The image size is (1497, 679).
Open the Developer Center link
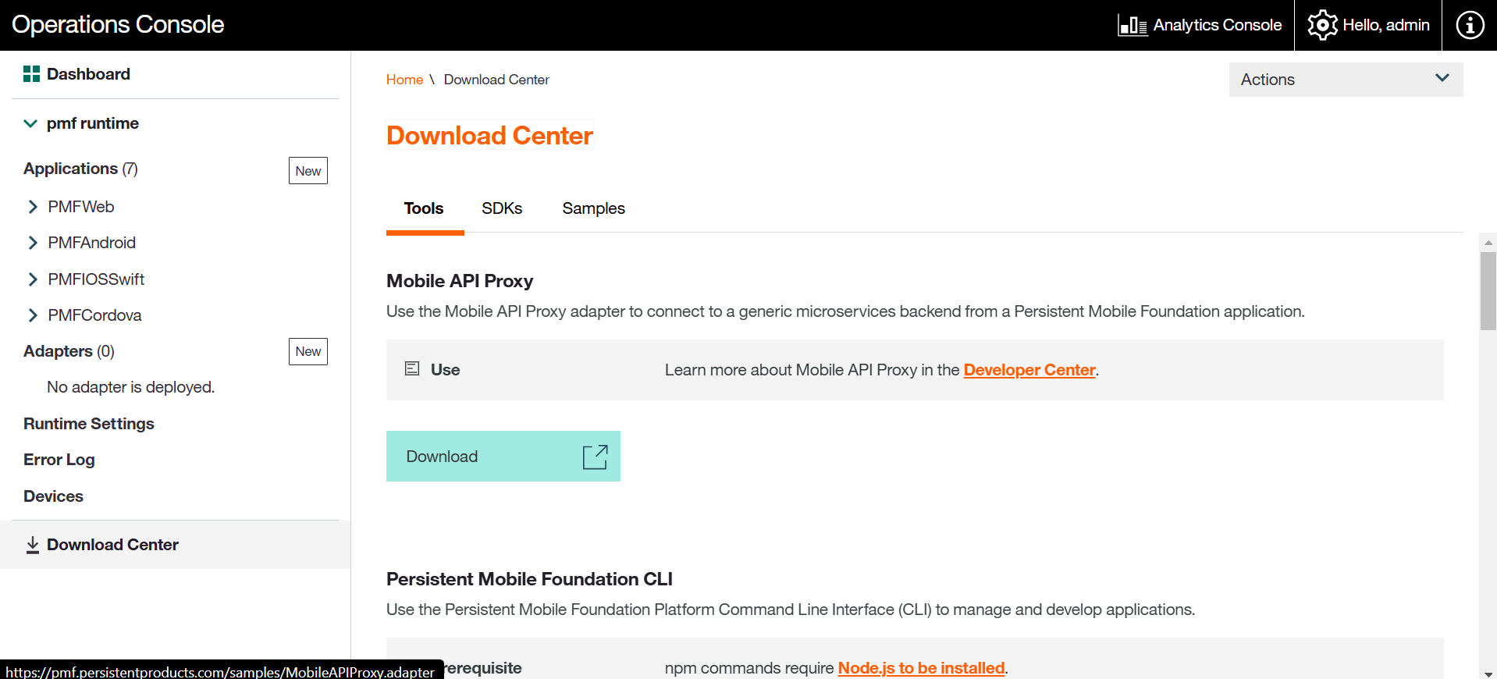coord(1029,370)
